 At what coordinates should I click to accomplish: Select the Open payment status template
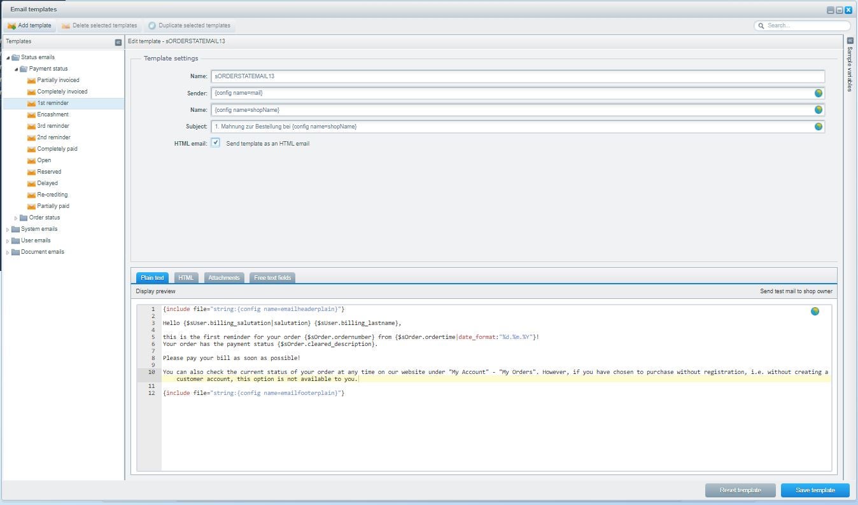(x=44, y=160)
